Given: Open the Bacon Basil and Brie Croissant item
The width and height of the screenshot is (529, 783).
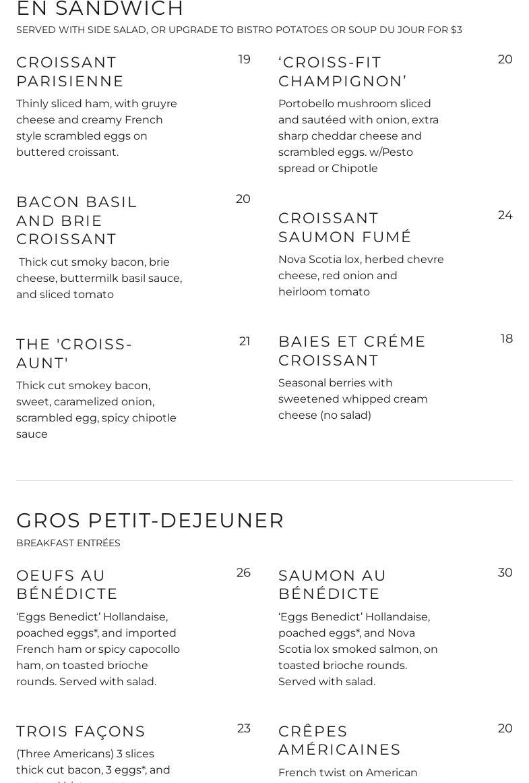Looking at the screenshot, I should [77, 221].
